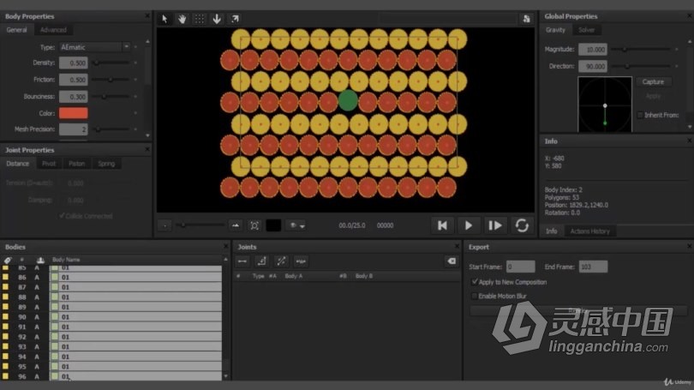This screenshot has width=694, height=390.
Task: Open the body Color swatch
Action: point(74,113)
